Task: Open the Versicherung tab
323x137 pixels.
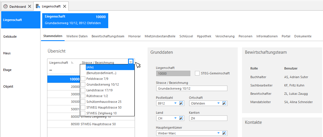Action: [x=225, y=36]
